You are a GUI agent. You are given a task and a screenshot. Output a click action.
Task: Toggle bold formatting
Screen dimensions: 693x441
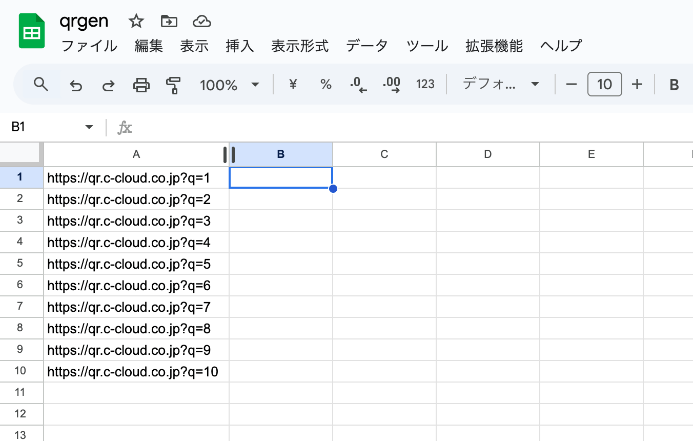pyautogui.click(x=674, y=85)
